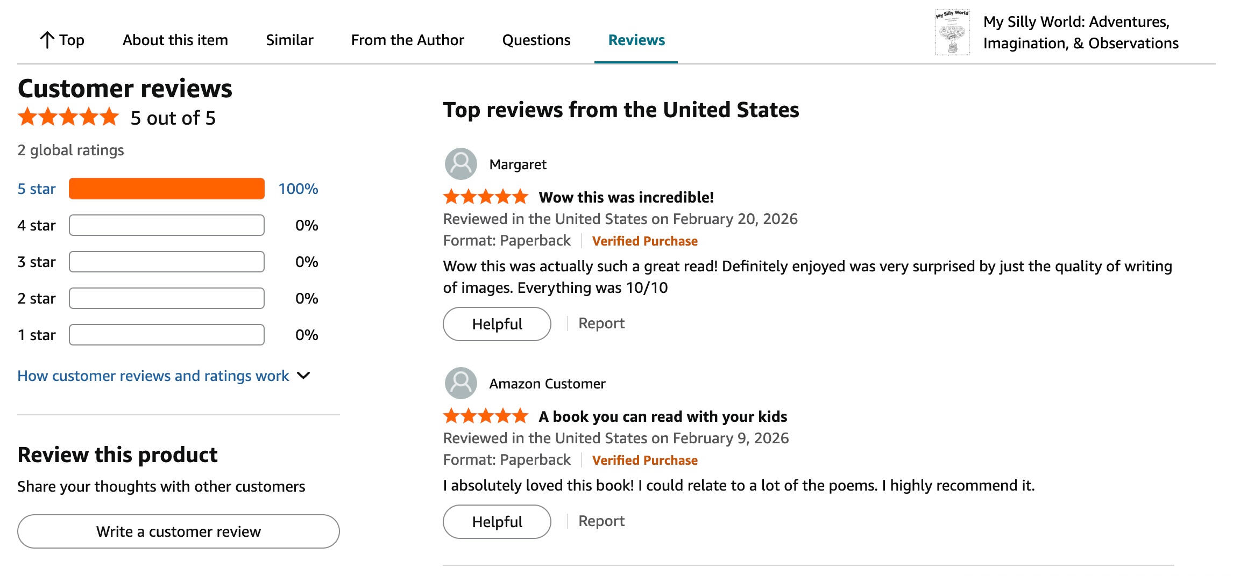This screenshot has height=576, width=1233.
Task: Report Margaret's review
Action: pyautogui.click(x=601, y=323)
